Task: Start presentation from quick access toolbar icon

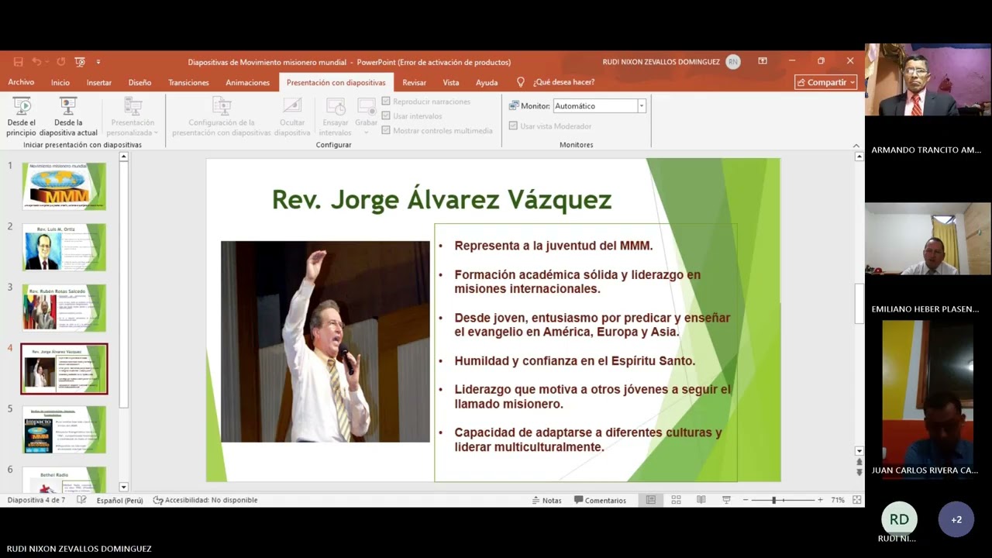Action: tap(80, 62)
